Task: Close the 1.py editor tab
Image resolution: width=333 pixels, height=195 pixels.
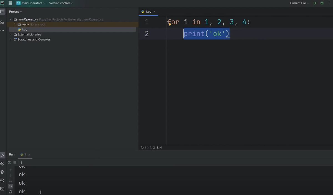Action: pos(155,12)
